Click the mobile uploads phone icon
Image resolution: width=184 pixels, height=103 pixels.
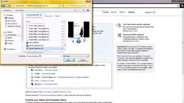[x=119, y=25]
